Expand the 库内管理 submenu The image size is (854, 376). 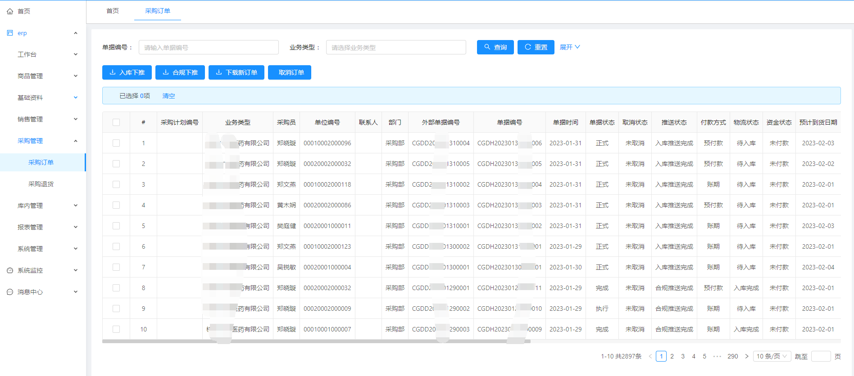(x=76, y=206)
